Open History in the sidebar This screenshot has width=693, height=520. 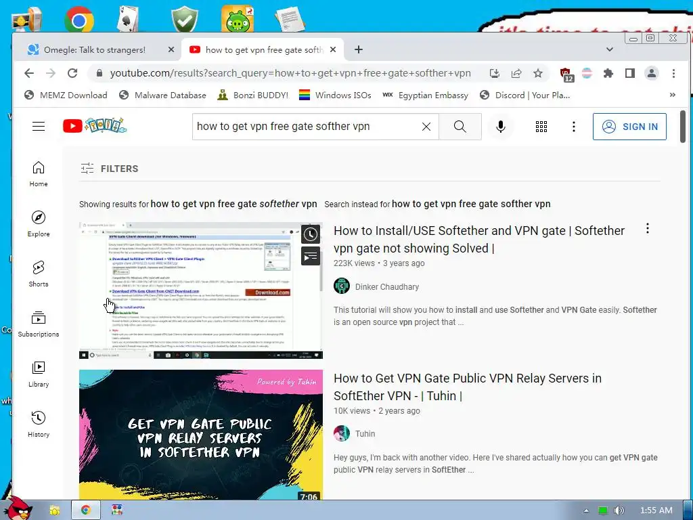[x=39, y=425]
